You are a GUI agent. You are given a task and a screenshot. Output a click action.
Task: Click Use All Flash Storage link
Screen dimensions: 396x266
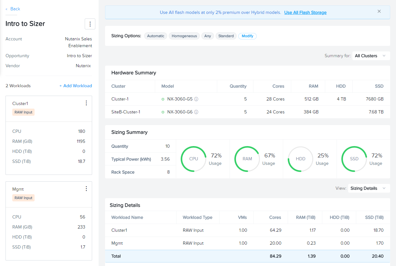[305, 13]
